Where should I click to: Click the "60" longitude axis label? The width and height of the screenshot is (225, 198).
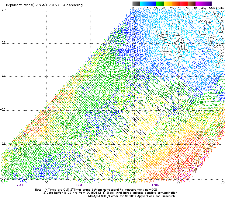point(2,182)
